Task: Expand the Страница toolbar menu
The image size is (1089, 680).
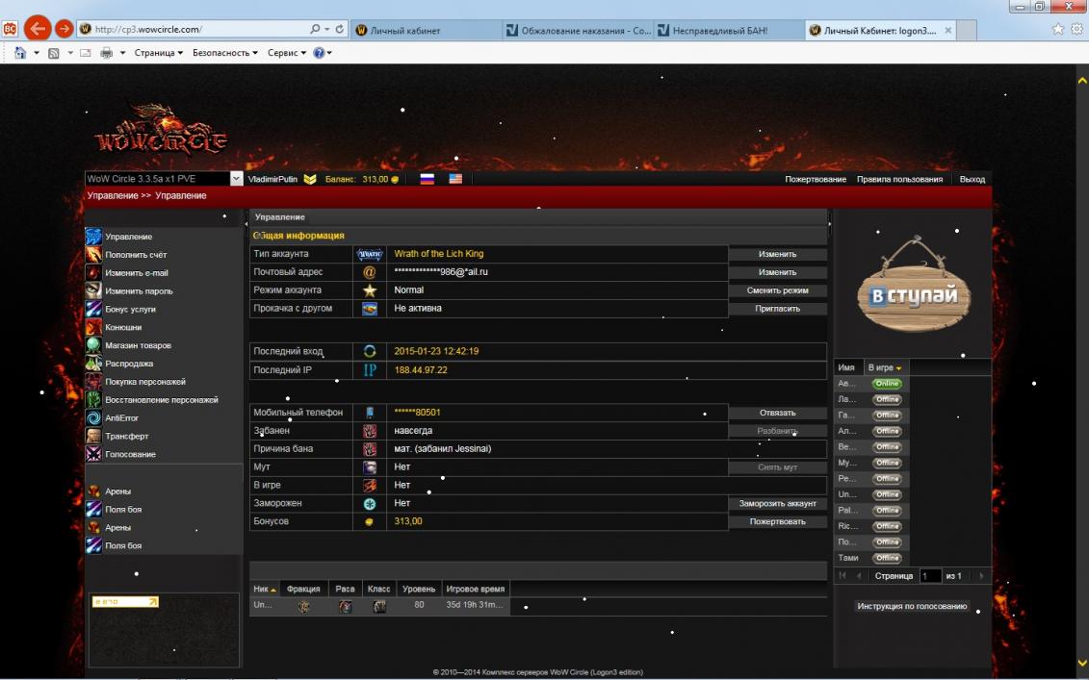Action: [159, 53]
